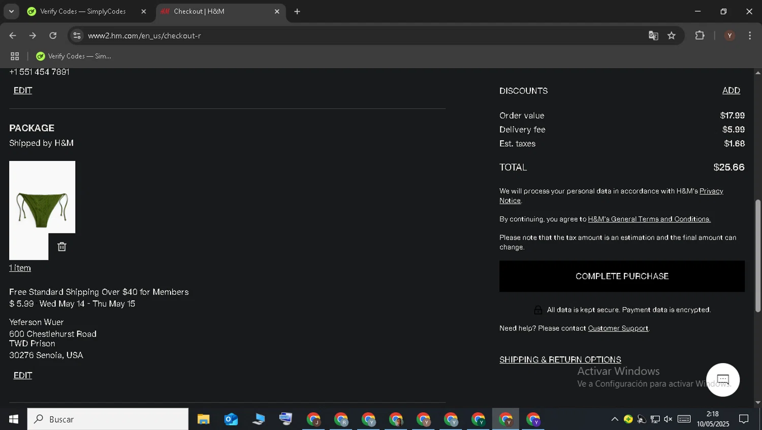
Task: Open the bookmarks bar apps grid
Action: tap(15, 56)
